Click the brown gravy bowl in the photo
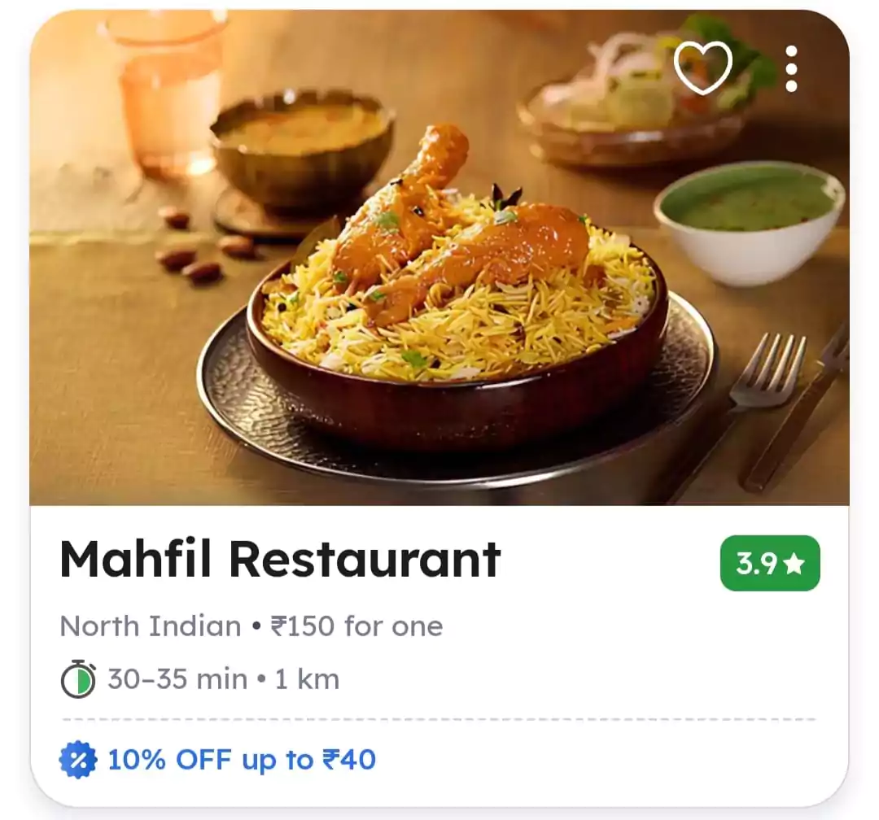This screenshot has width=879, height=820. pyautogui.click(x=302, y=150)
